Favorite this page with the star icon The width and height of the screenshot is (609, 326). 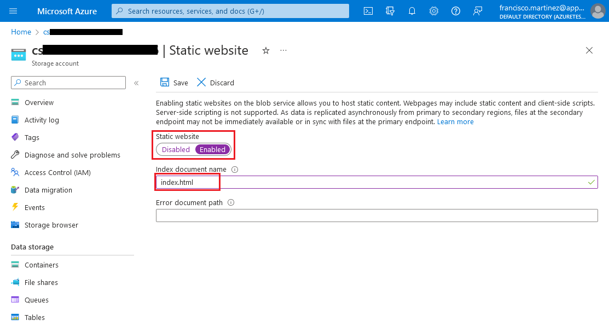pos(266,50)
